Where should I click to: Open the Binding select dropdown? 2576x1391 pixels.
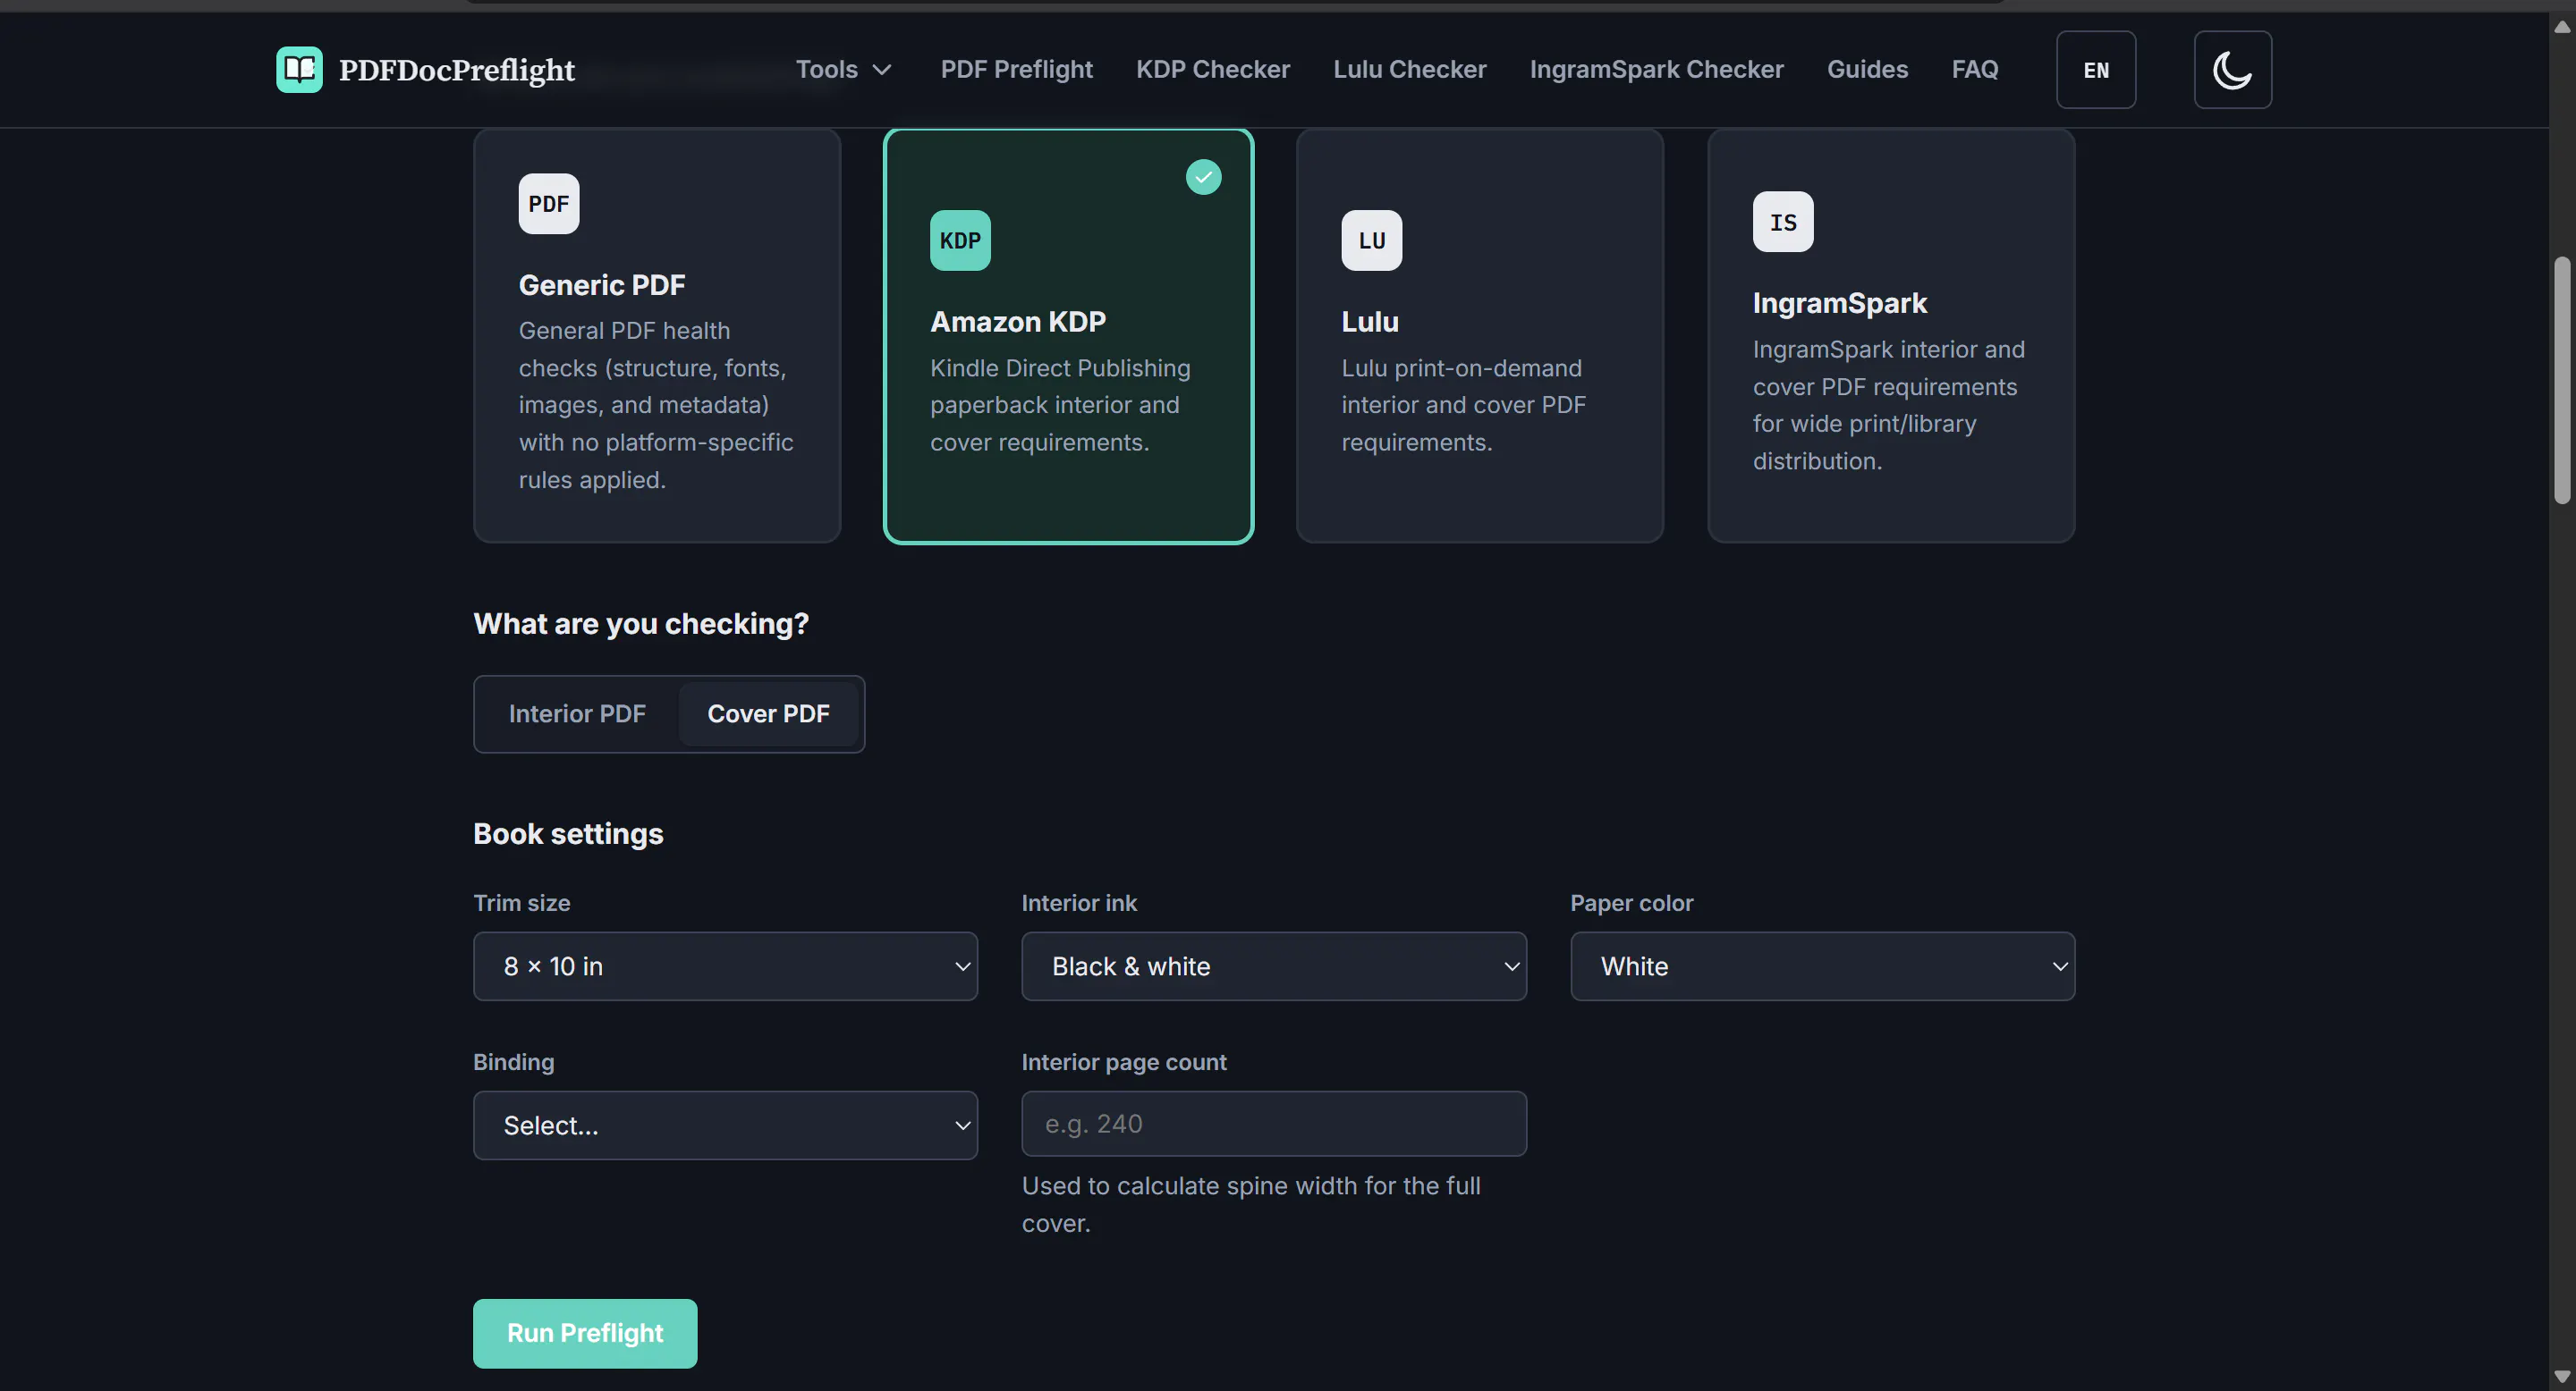(x=725, y=1125)
